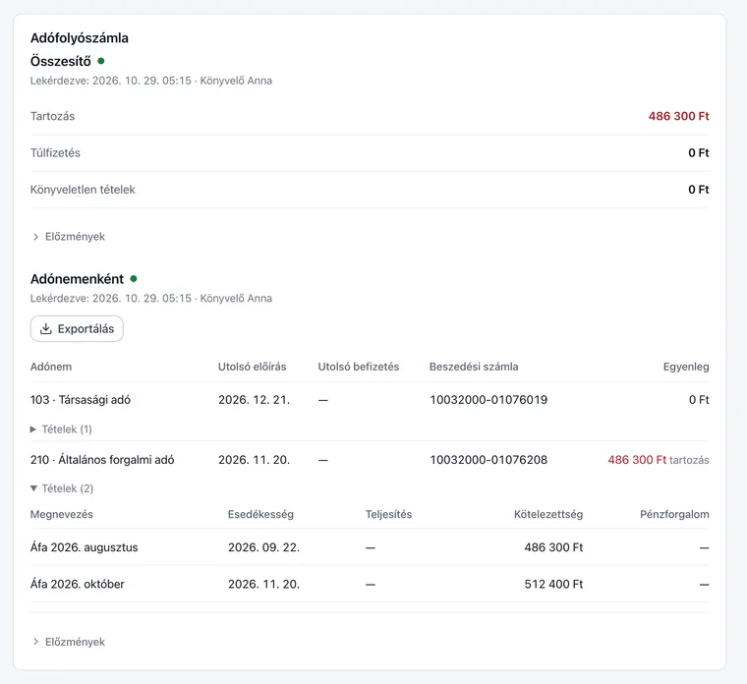747x684 pixels.
Task: Click account number 10032000-01076019
Action: 488,400
